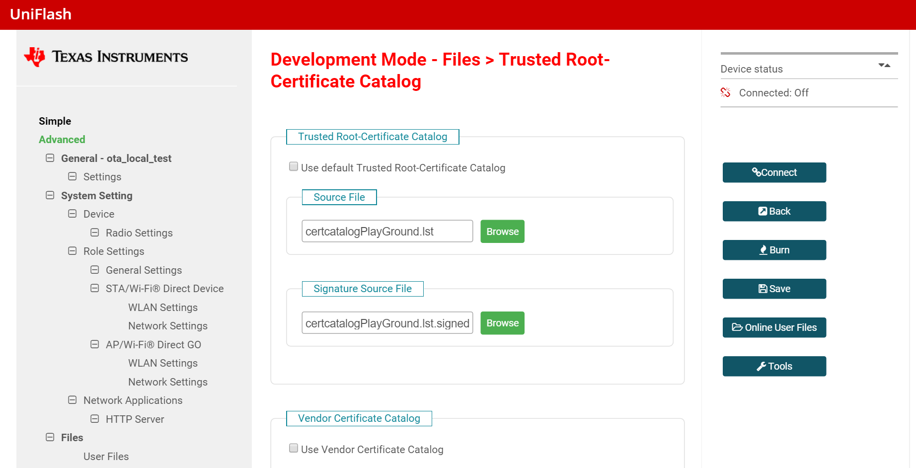Click the link icon on Connect button
Screen dimensions: 916x468
click(x=757, y=172)
